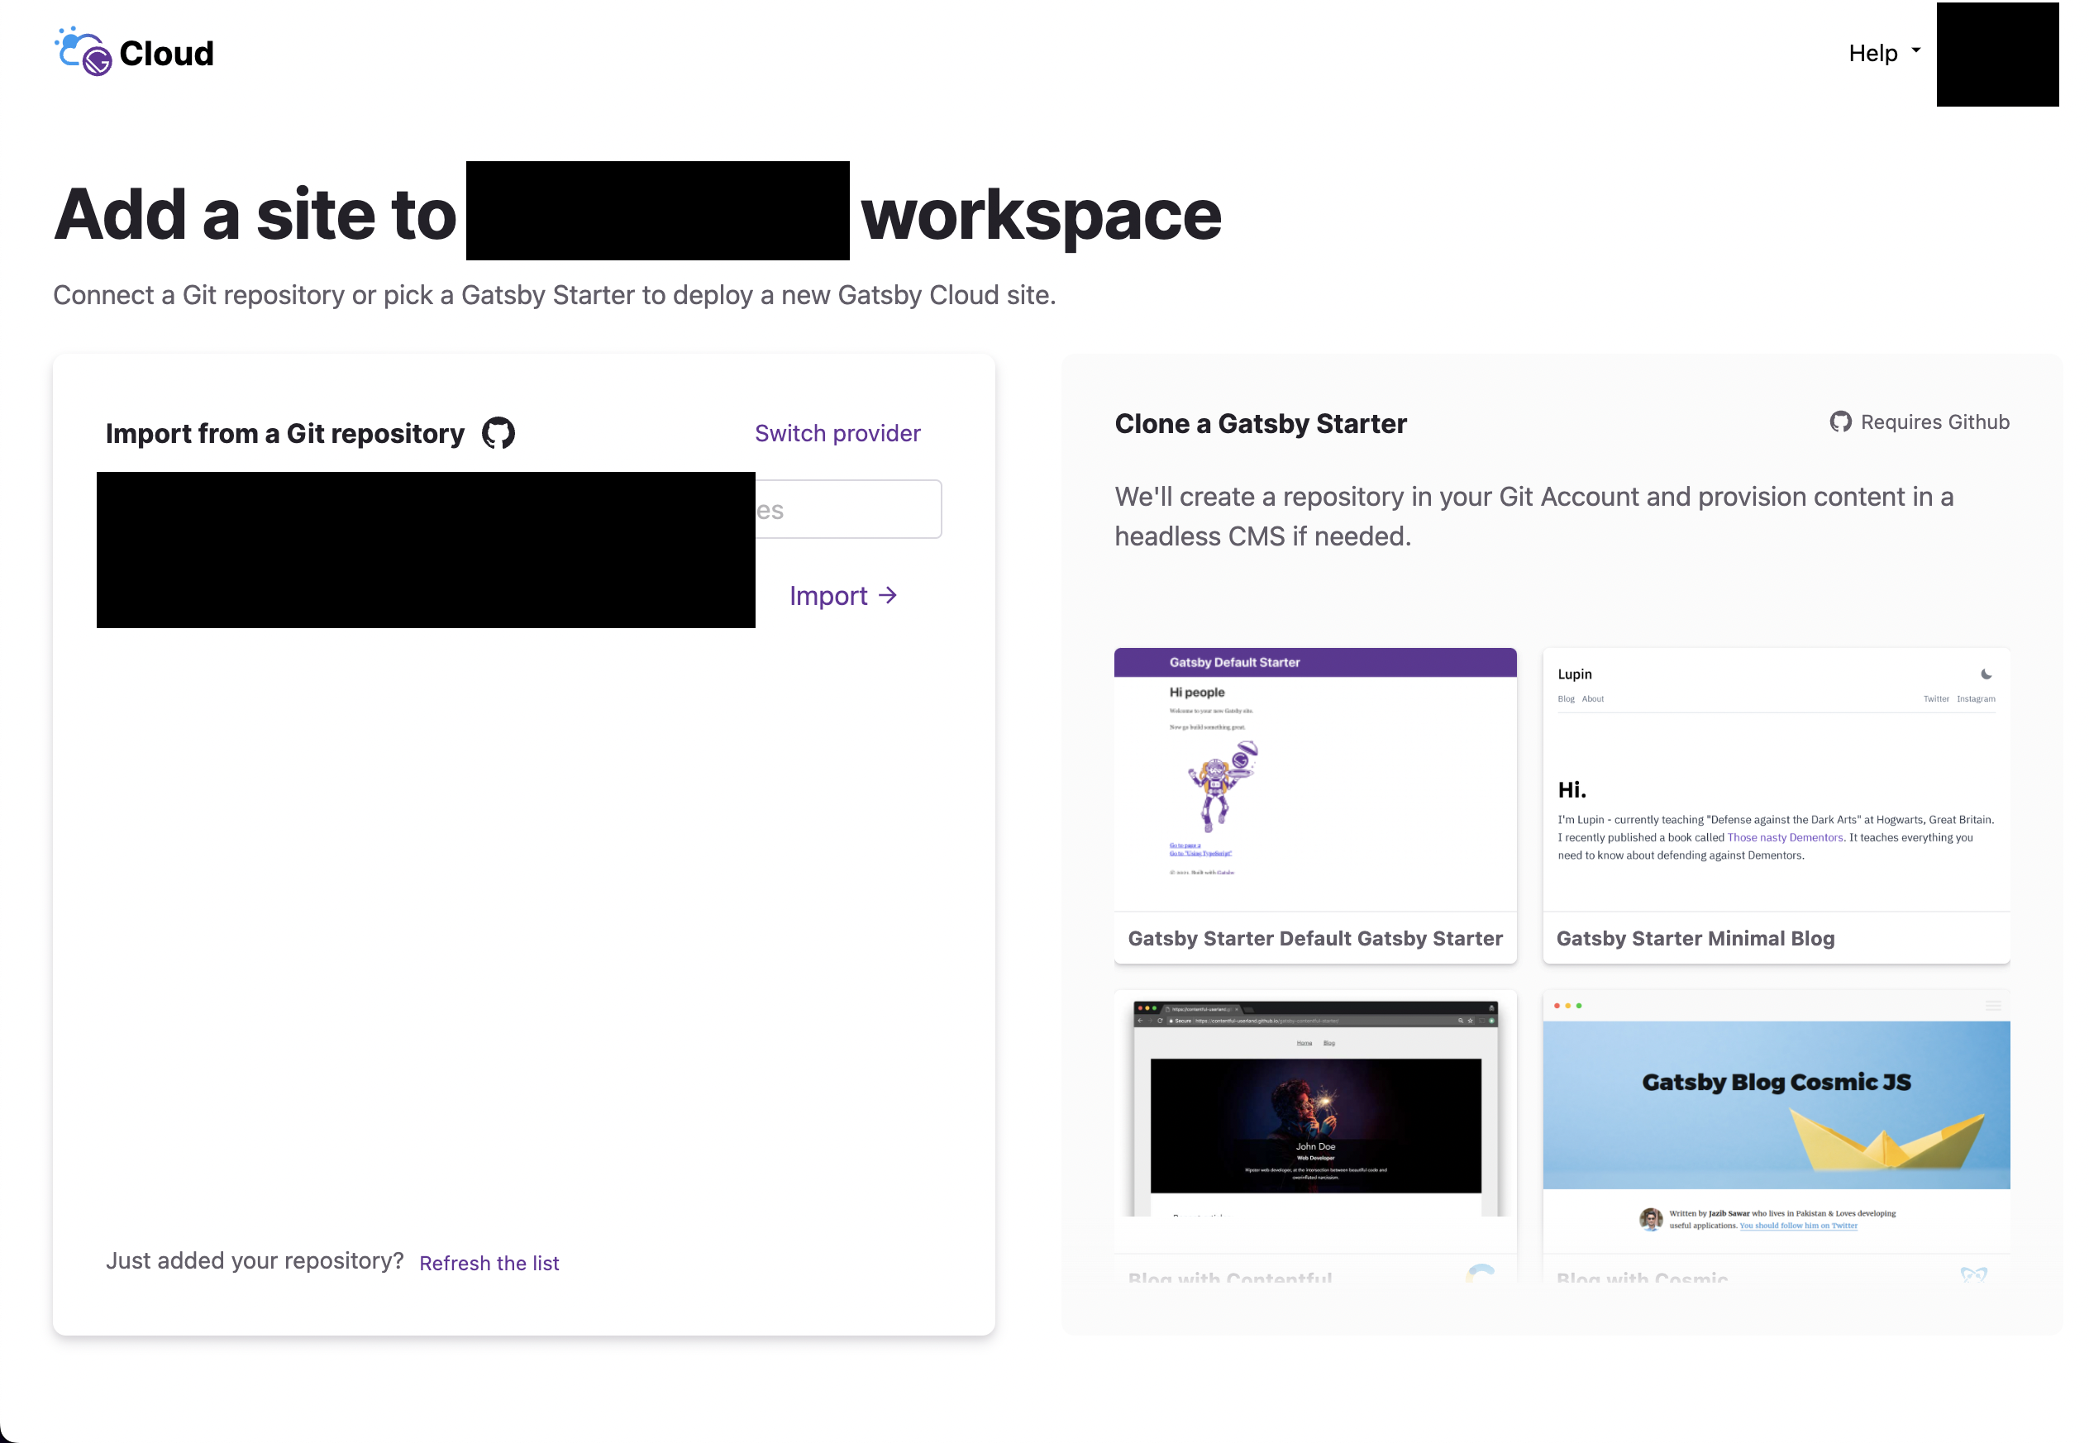Click the Gatsby Default Starter purple header

click(1315, 662)
